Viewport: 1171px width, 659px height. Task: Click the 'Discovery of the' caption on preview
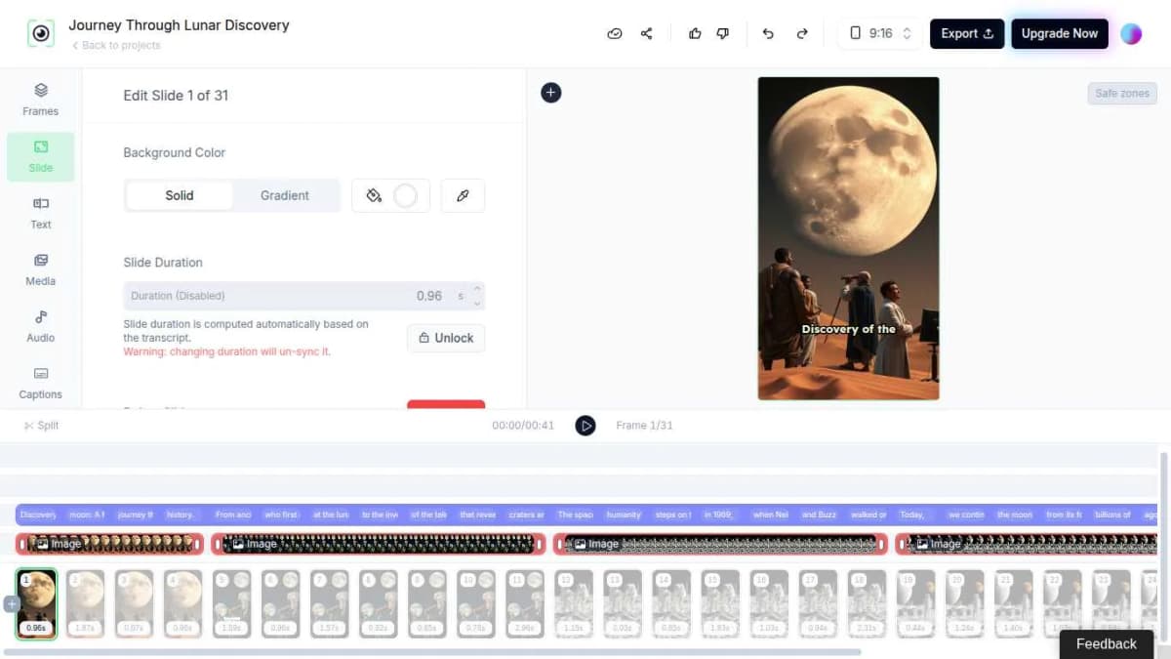tap(848, 329)
